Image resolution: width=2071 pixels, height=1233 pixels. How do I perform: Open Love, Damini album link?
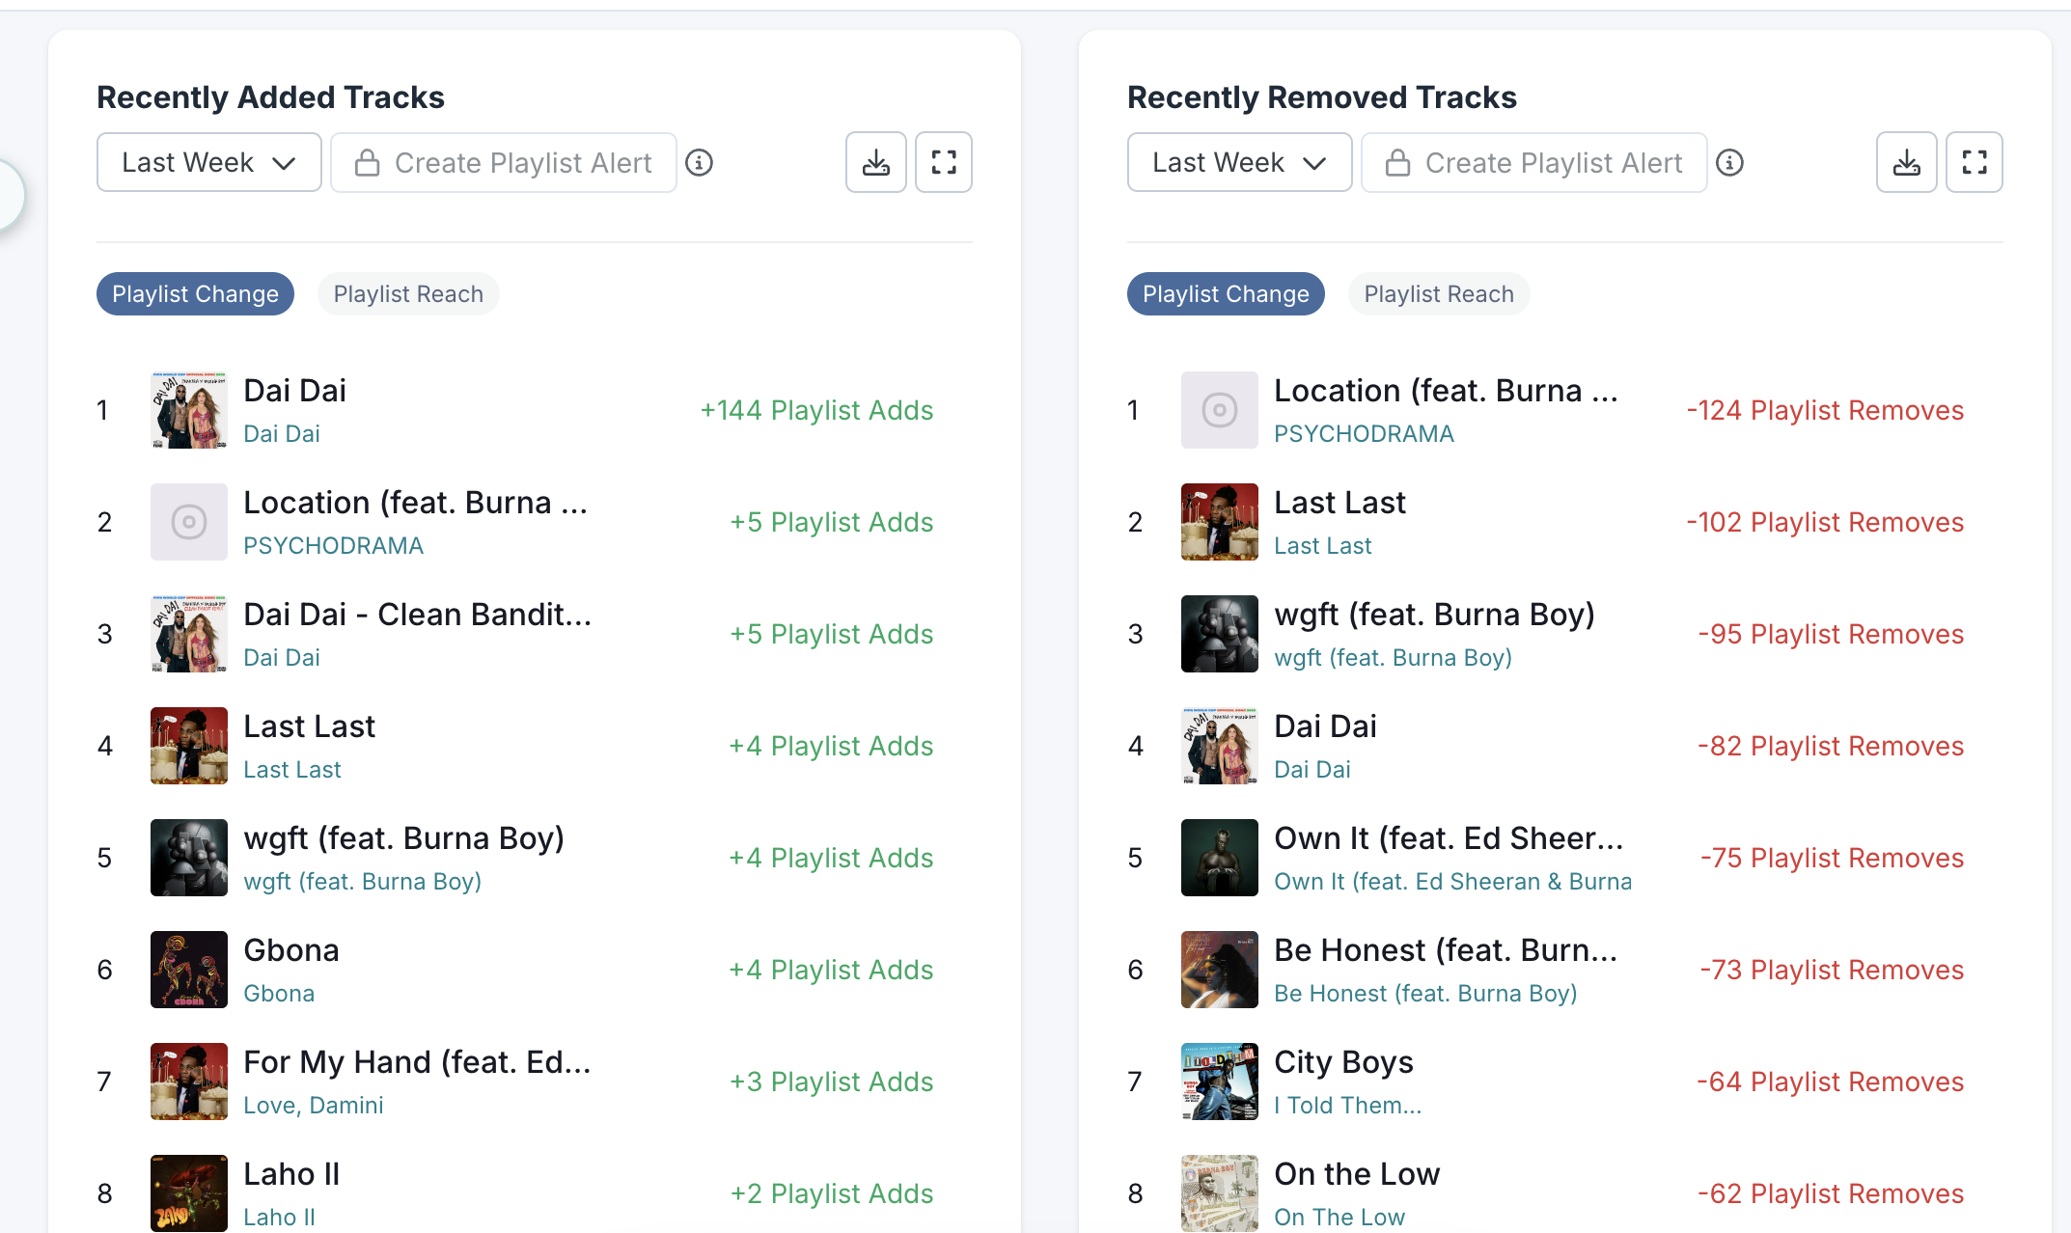(314, 1106)
